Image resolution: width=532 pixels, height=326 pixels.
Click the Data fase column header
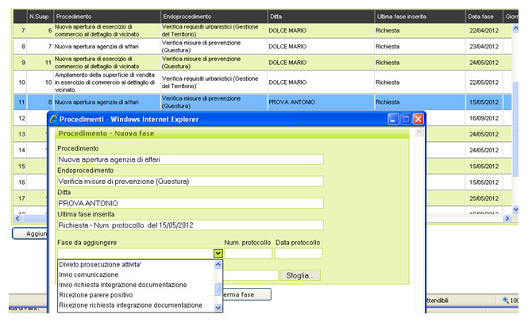(x=484, y=17)
